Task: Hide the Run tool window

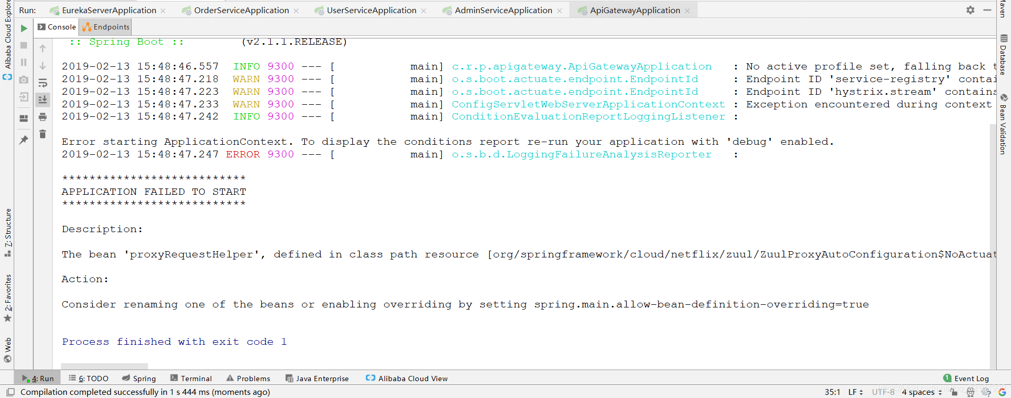Action: coord(987,10)
